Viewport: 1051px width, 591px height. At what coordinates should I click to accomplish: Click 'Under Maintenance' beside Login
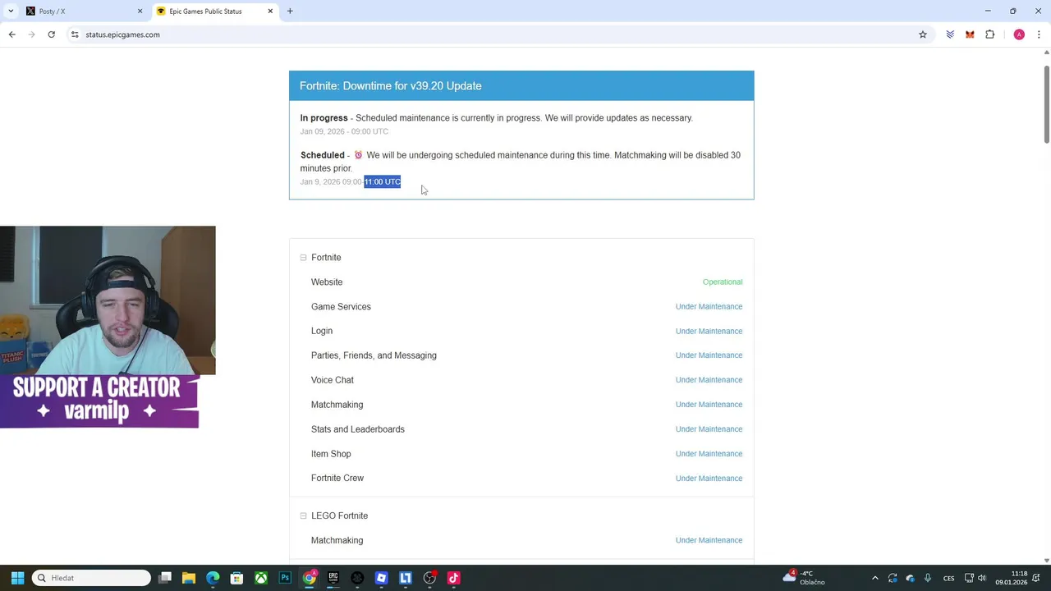coord(709,332)
